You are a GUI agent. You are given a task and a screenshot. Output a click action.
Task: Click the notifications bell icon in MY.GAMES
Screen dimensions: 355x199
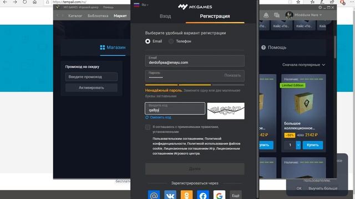(x=266, y=15)
